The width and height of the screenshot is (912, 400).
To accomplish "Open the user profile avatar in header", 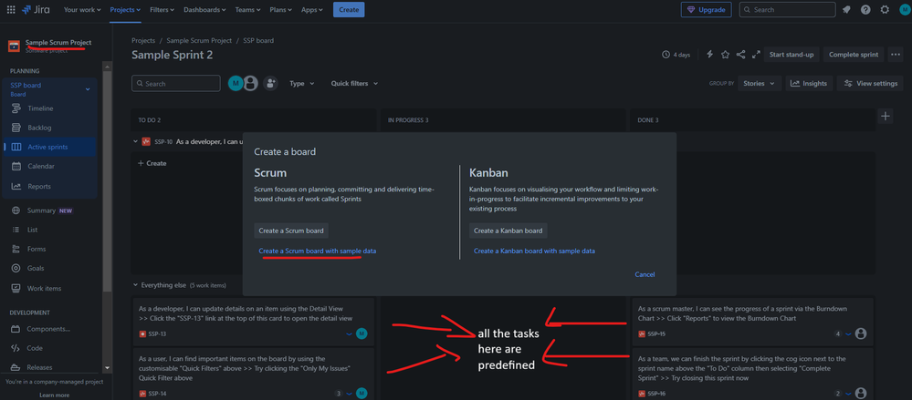I will click(x=905, y=10).
